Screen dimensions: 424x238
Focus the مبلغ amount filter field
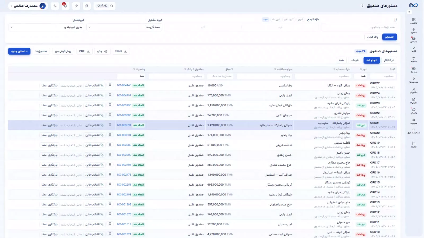click(x=220, y=76)
